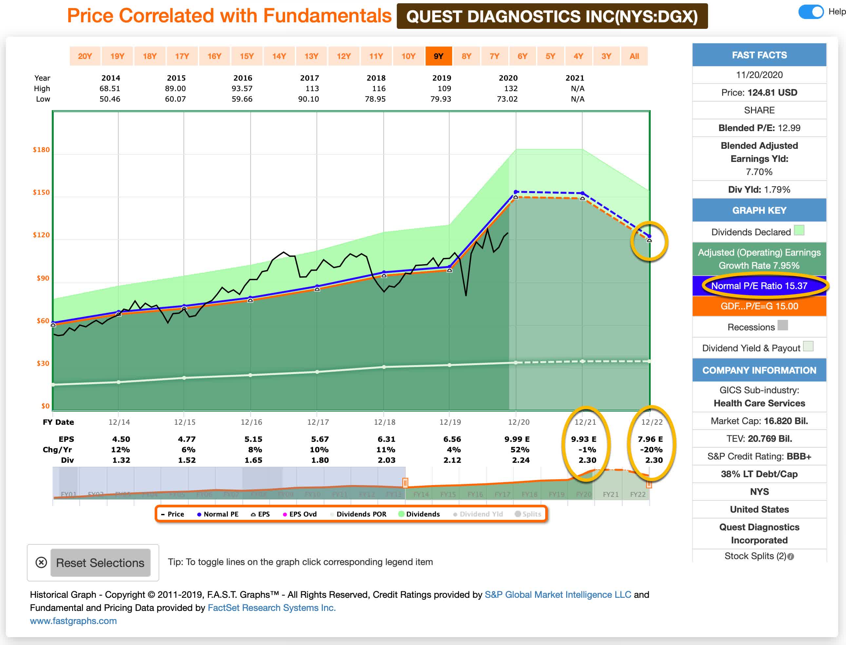Image resolution: width=846 pixels, height=645 pixels.
Task: Select the 17Y time range tab
Action: pos(182,56)
